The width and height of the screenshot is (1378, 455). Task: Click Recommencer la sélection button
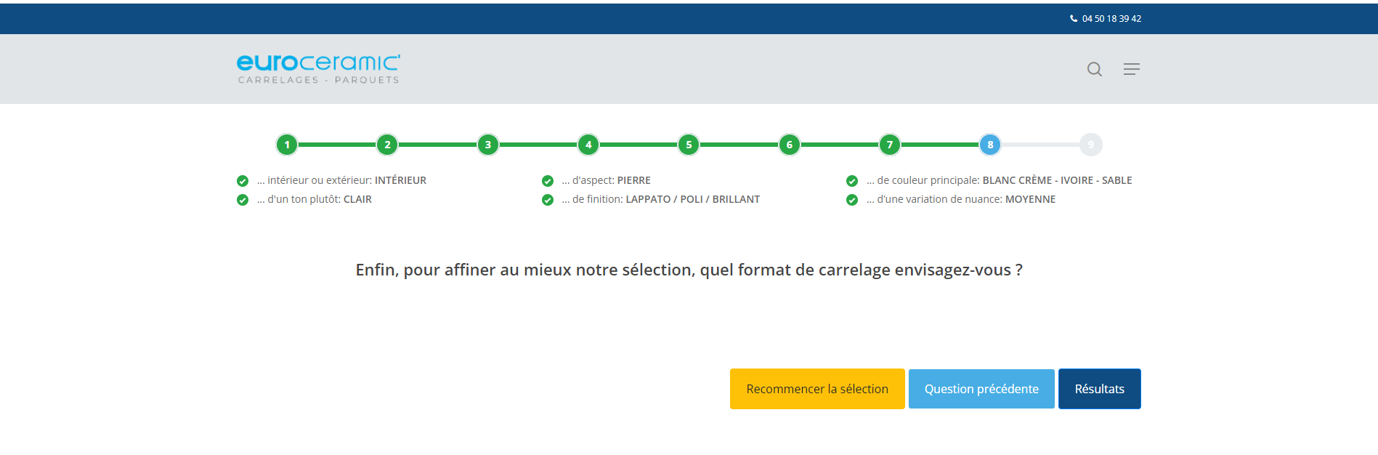click(x=817, y=389)
